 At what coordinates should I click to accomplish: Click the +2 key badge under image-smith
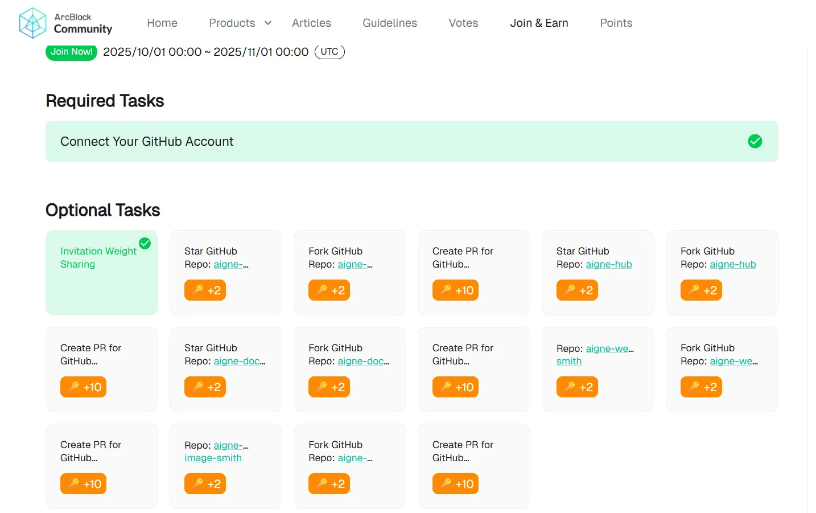205,484
